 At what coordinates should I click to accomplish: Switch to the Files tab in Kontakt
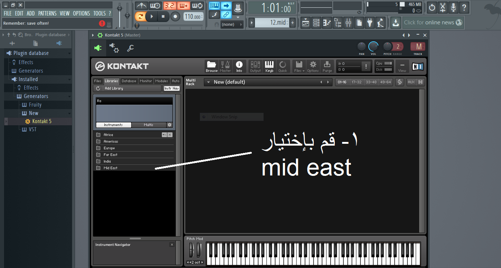point(98,81)
